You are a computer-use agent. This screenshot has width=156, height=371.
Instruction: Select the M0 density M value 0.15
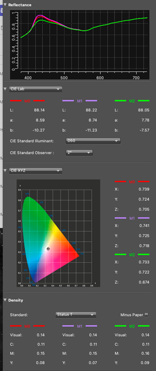pyautogui.click(x=41, y=353)
